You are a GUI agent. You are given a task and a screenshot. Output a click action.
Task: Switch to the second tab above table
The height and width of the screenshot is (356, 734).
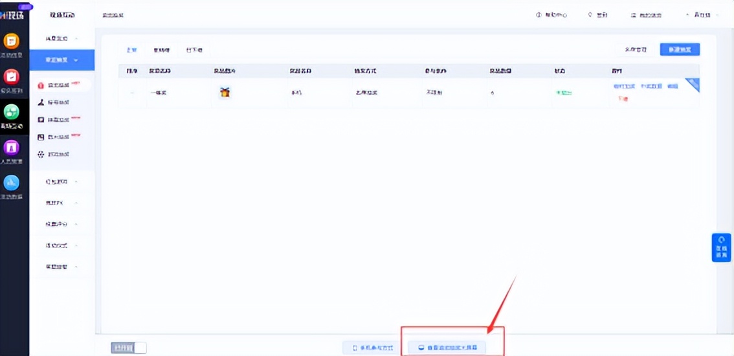[x=161, y=50]
